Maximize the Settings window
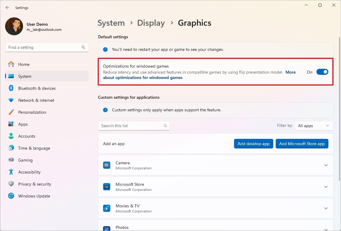 click(x=320, y=5)
